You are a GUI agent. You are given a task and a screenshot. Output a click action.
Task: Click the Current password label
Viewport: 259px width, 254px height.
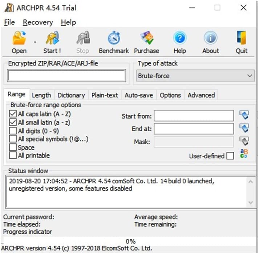pyautogui.click(x=29, y=217)
